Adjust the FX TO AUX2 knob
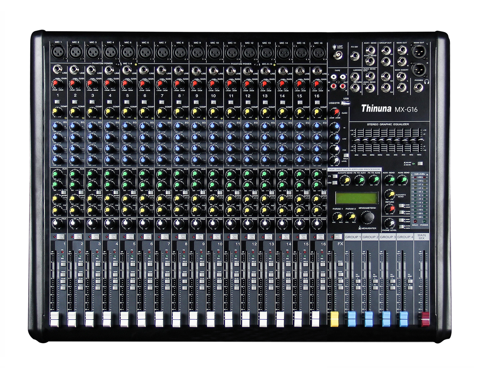The image size is (479, 368). point(374,180)
